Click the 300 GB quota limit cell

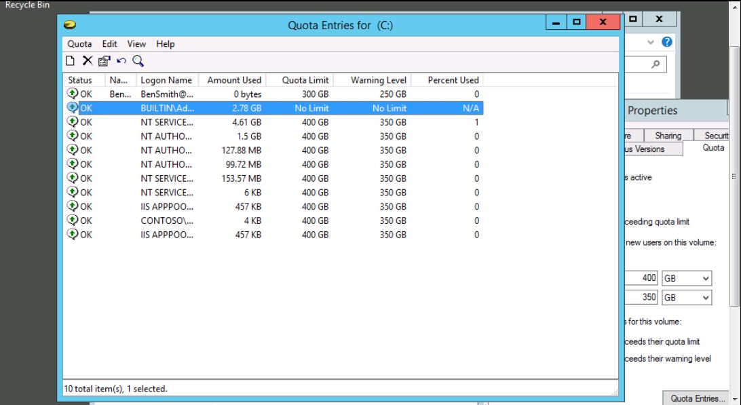coord(316,94)
